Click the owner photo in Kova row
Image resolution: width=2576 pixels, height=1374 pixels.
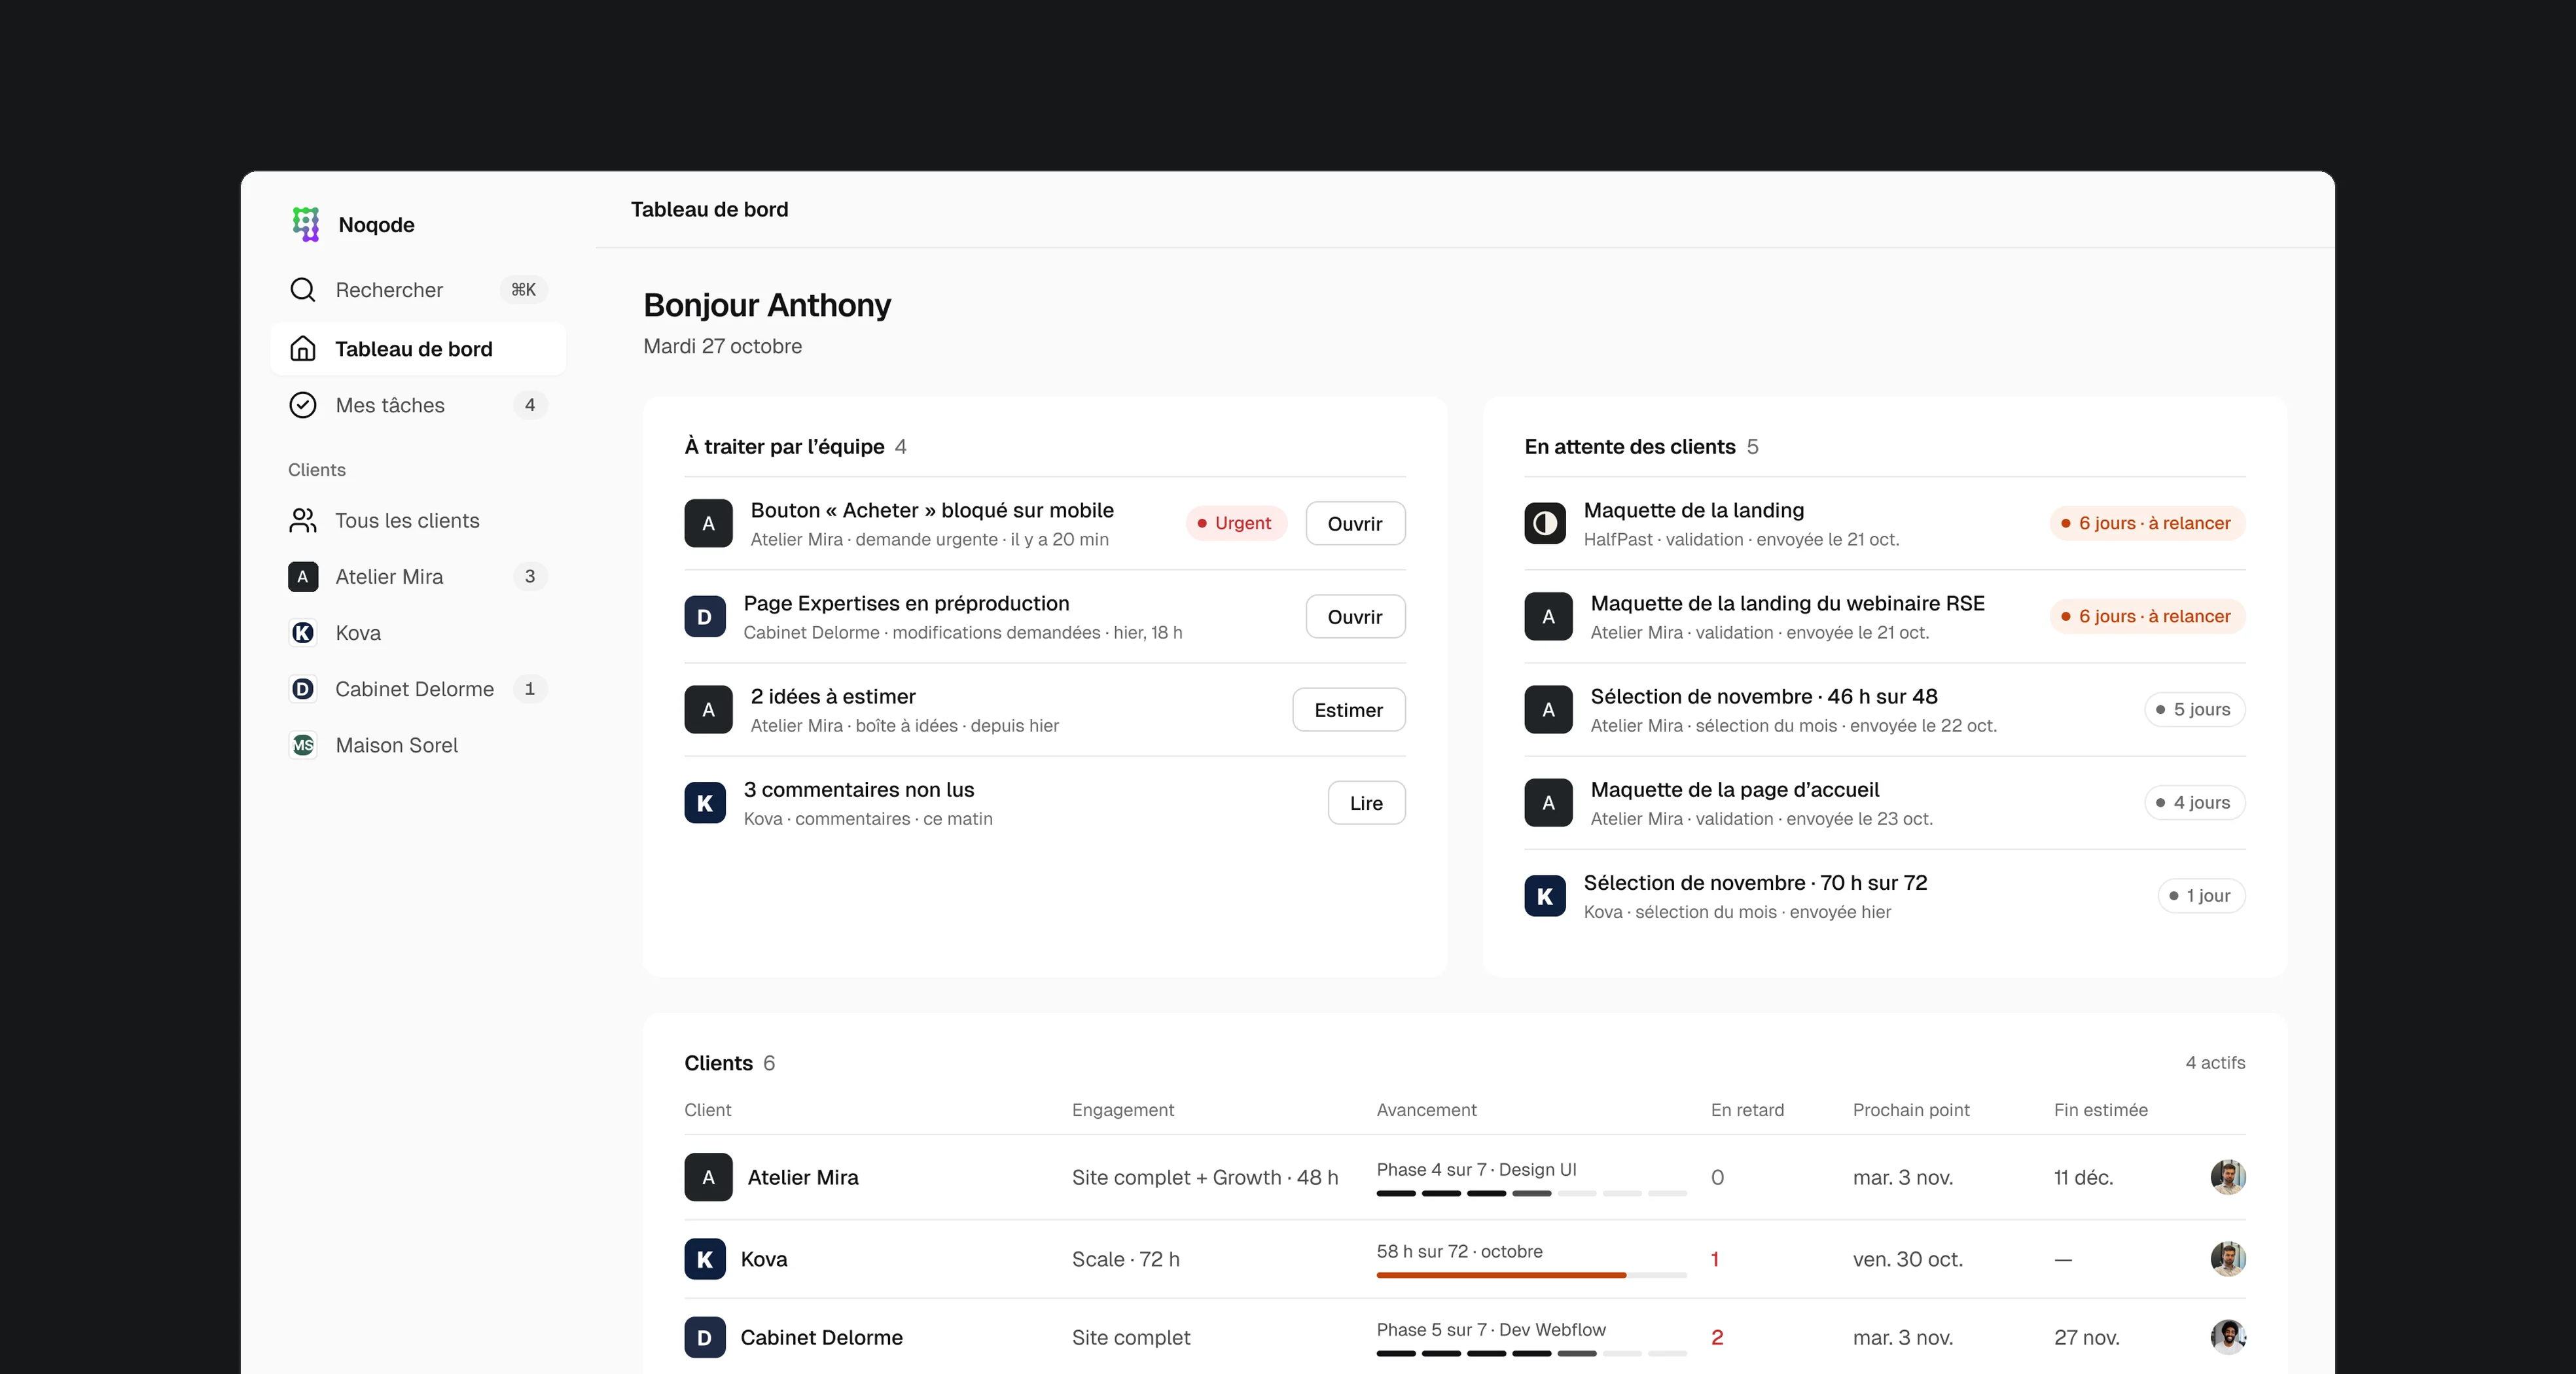(2228, 1259)
